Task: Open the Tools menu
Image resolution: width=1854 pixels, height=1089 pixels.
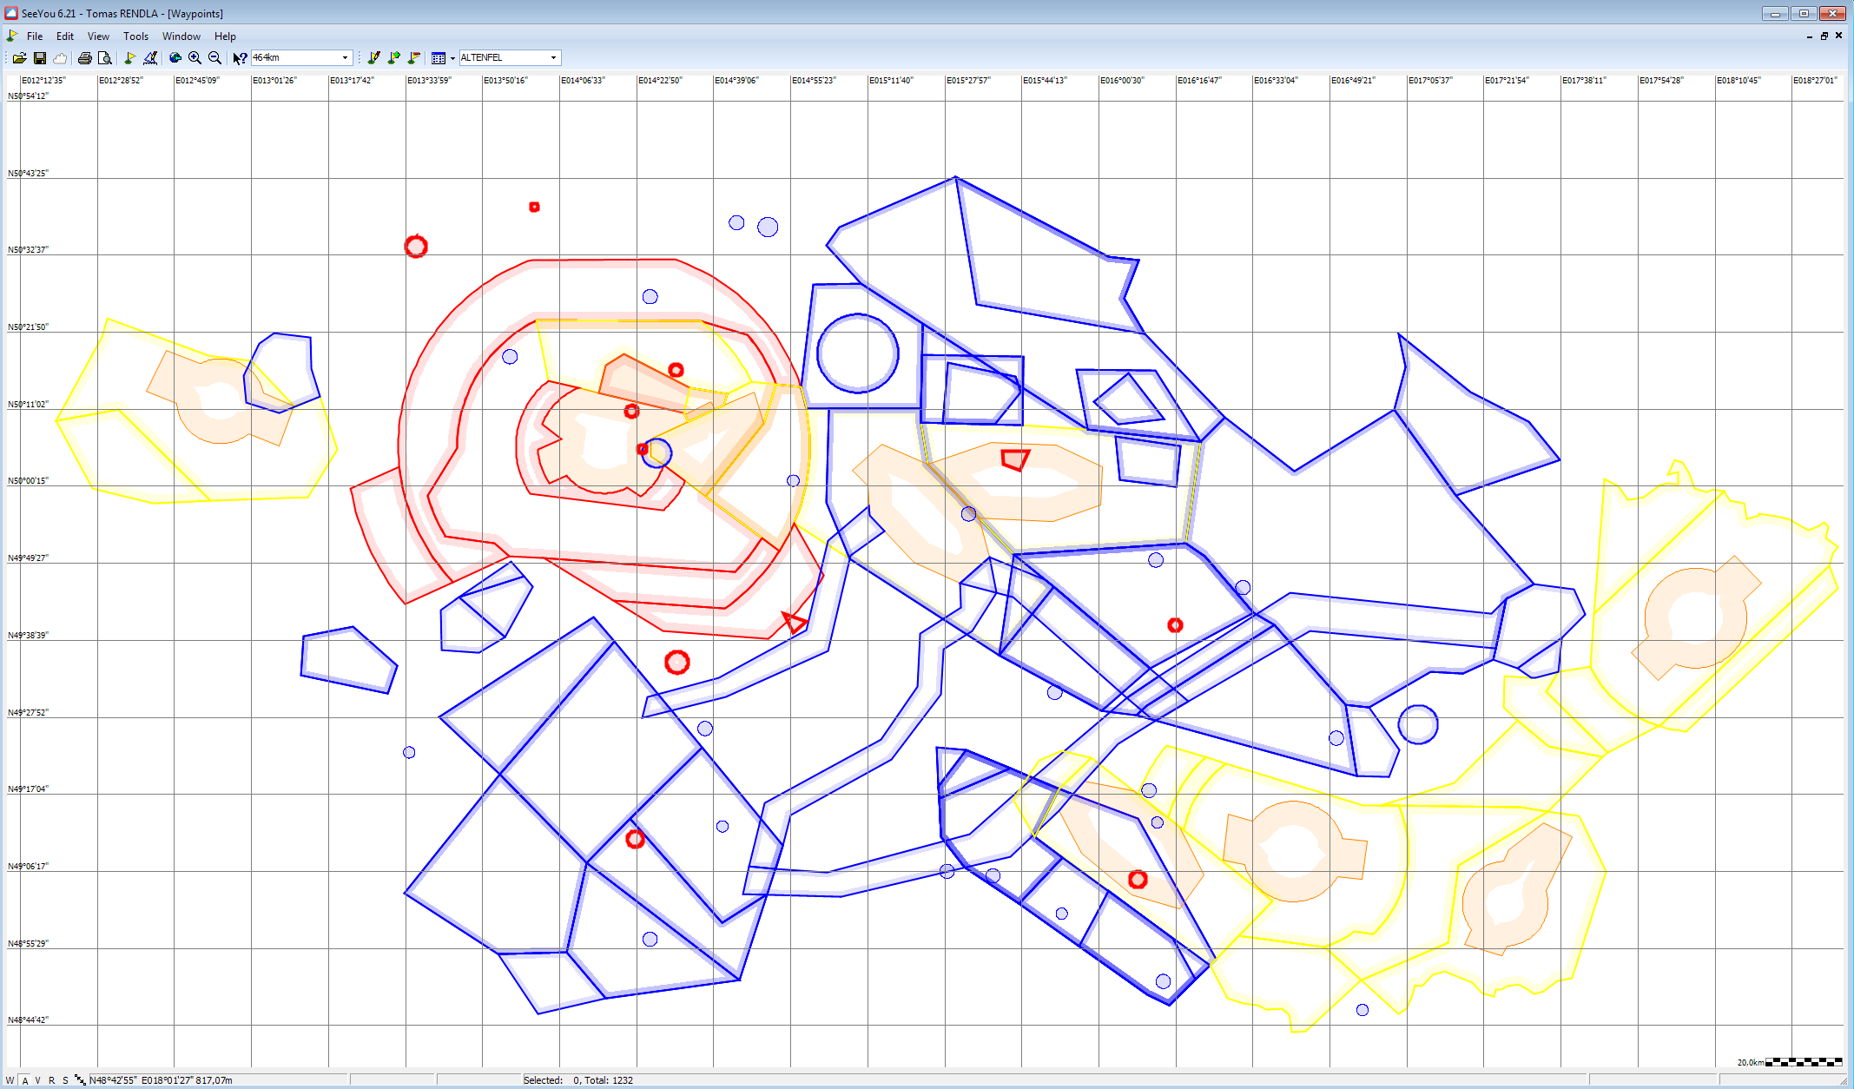Action: click(135, 36)
